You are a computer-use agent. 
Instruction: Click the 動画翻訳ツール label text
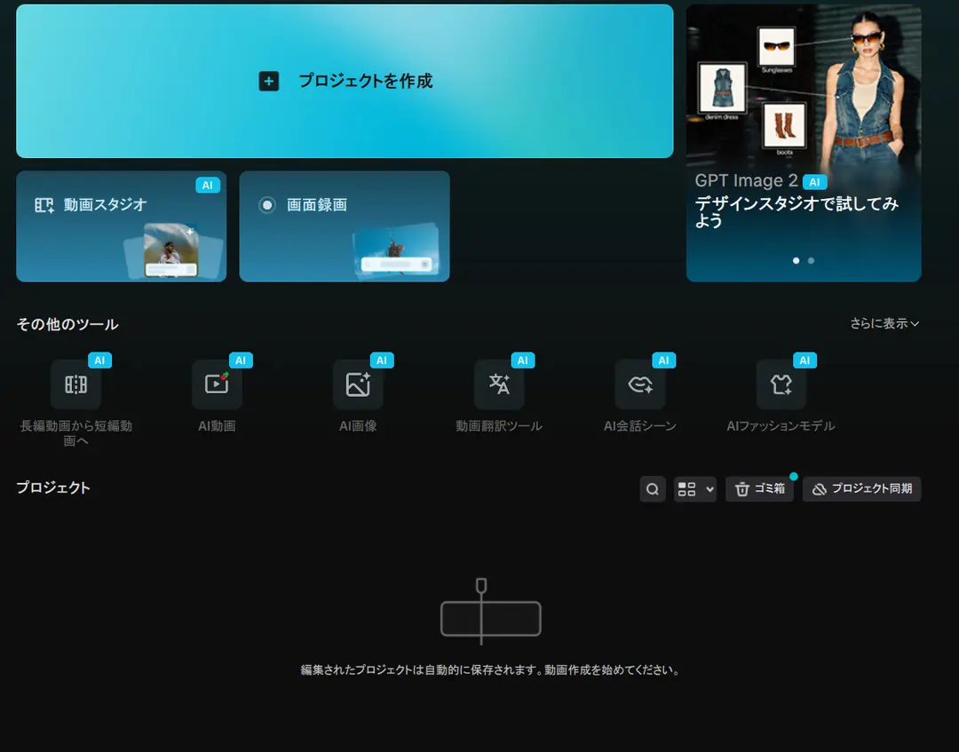[499, 426]
